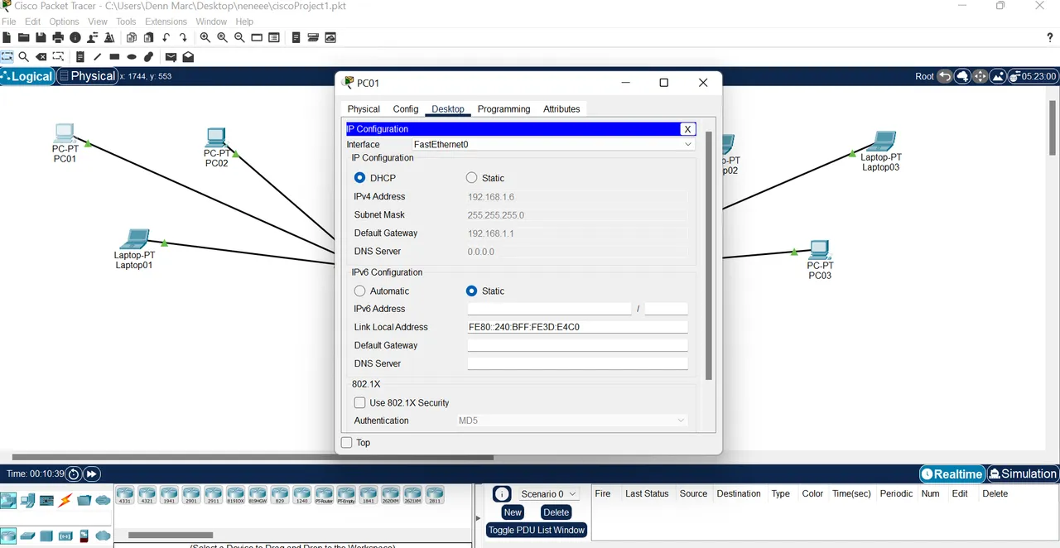This screenshot has width=1060, height=548.
Task: Click the Delete scenario button
Action: [x=556, y=512]
